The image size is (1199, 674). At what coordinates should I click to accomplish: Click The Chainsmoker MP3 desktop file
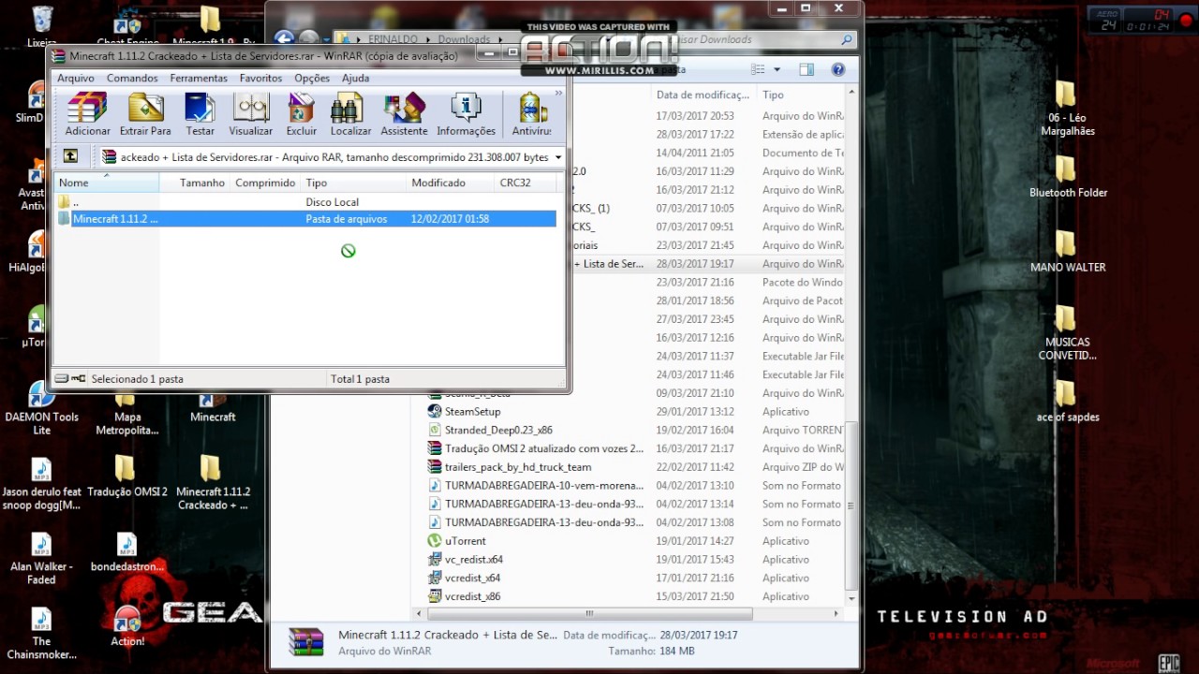(x=41, y=634)
